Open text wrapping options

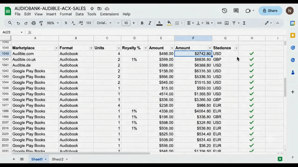[209, 23]
